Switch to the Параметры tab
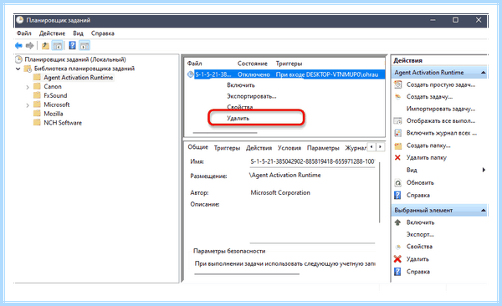 [323, 148]
